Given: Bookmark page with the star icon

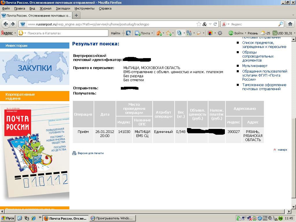Looking at the screenshot, I should [199, 24].
